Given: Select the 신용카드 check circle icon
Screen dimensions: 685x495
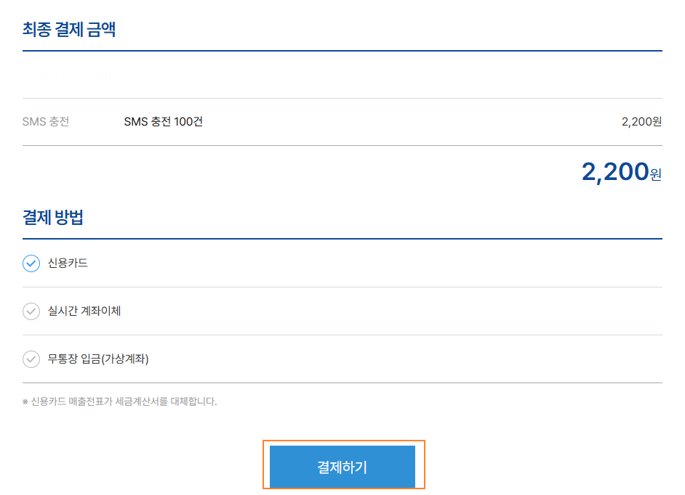Looking at the screenshot, I should click(x=31, y=263).
